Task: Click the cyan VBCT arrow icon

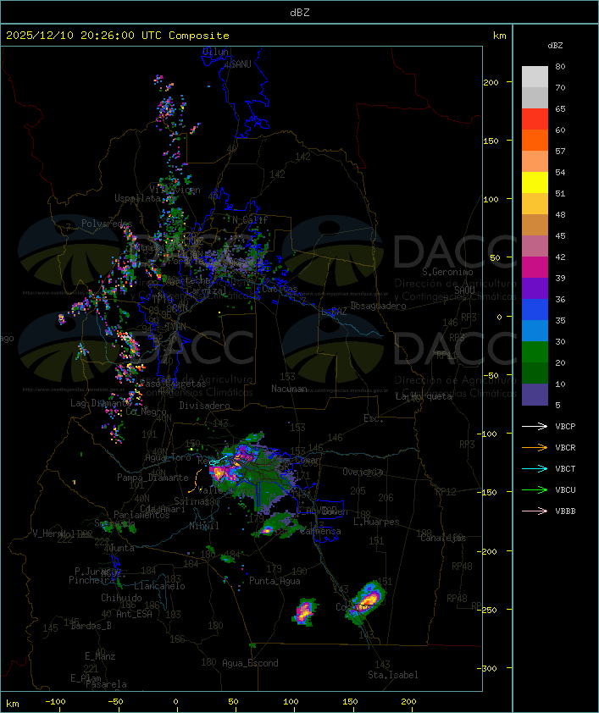Action: click(535, 468)
